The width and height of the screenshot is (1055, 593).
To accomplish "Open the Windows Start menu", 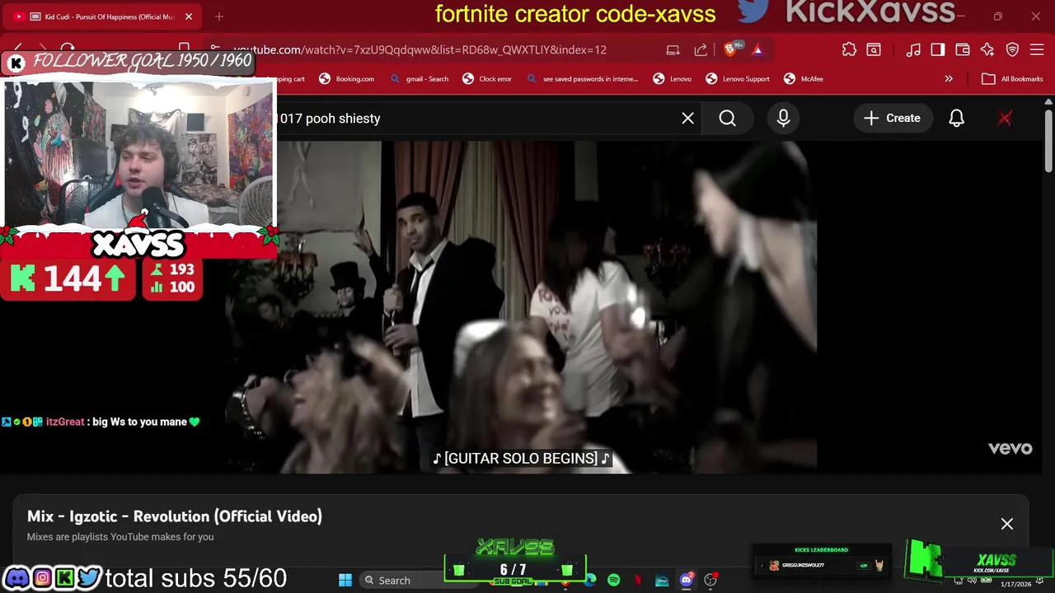I will (x=345, y=581).
